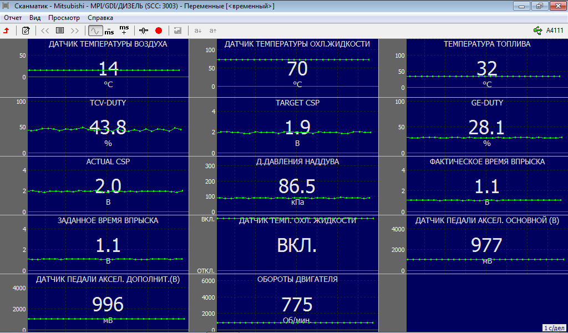Start recording with the red circle
The image size is (568, 333).
click(x=159, y=31)
